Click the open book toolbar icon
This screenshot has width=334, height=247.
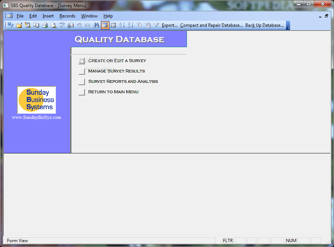pos(36,25)
